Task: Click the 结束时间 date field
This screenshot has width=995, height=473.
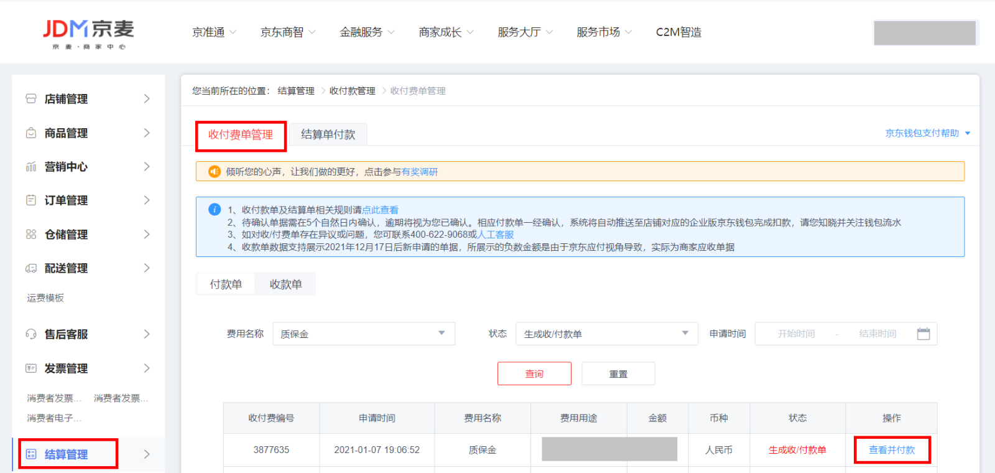Action: (877, 334)
